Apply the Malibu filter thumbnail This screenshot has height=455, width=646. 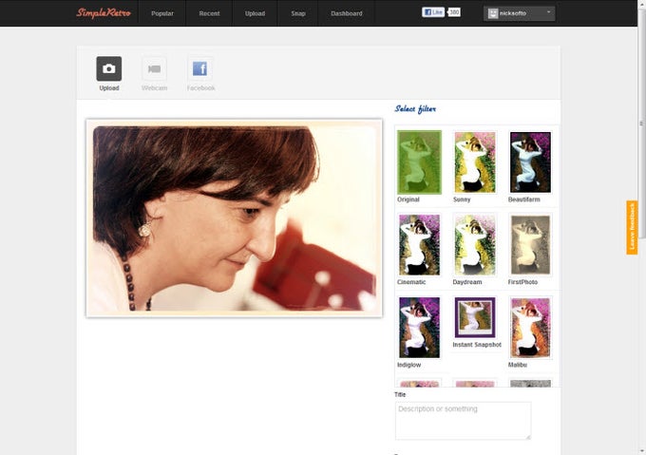(530, 328)
